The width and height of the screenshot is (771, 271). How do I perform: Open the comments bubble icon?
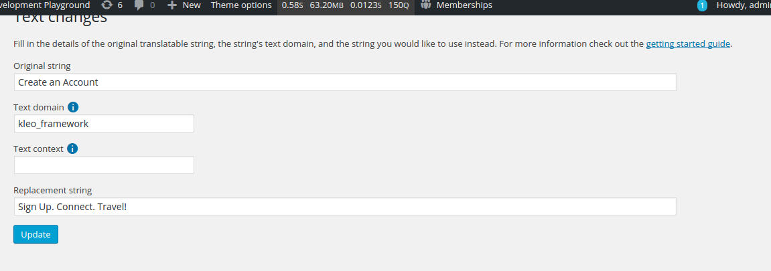pos(139,5)
